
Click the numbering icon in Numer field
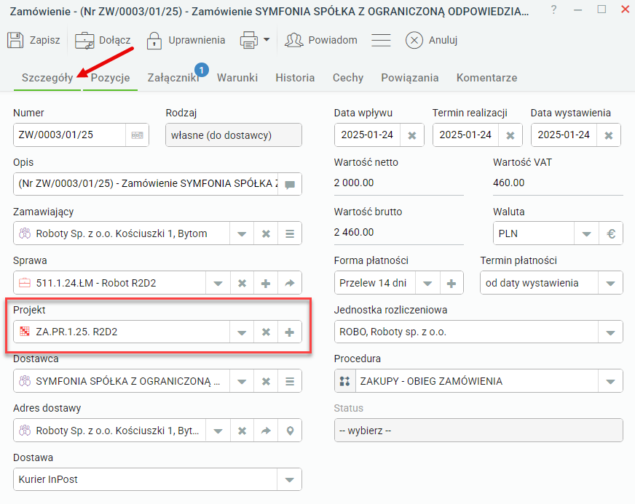138,135
